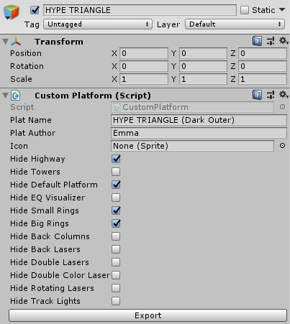Check Hide EQ Visualizer

click(116, 198)
